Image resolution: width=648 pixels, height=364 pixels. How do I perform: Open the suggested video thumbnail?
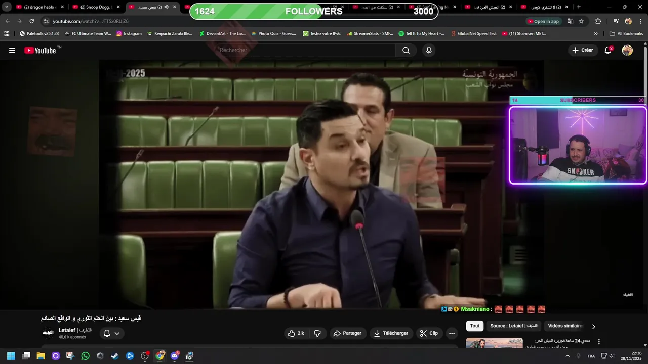494,343
